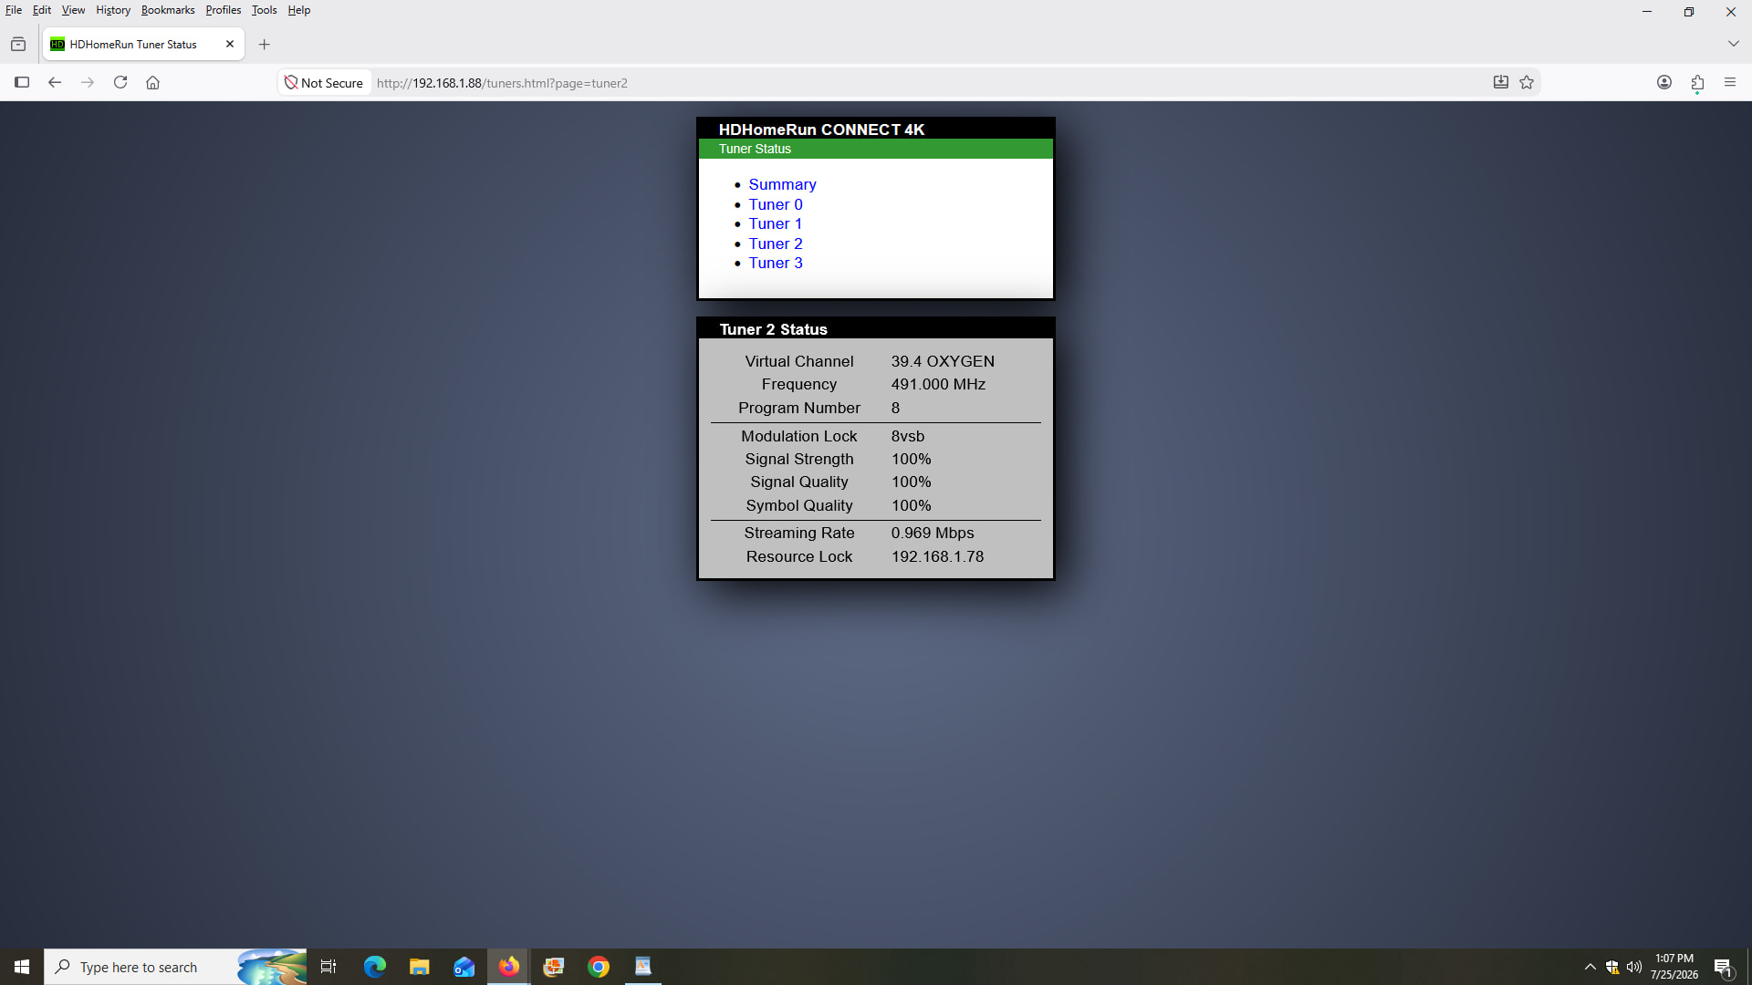Image resolution: width=1752 pixels, height=985 pixels.
Task: Open Outlook from the taskbar
Action: click(464, 967)
